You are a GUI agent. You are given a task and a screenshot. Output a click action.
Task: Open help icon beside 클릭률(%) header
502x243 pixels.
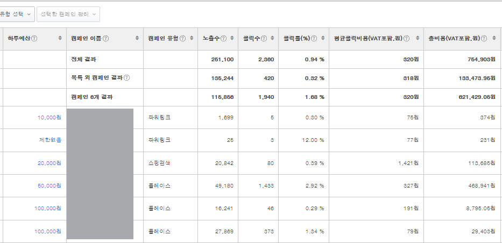(x=314, y=38)
